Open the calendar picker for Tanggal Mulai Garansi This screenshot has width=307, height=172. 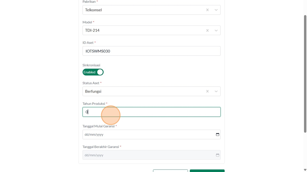[x=217, y=134]
